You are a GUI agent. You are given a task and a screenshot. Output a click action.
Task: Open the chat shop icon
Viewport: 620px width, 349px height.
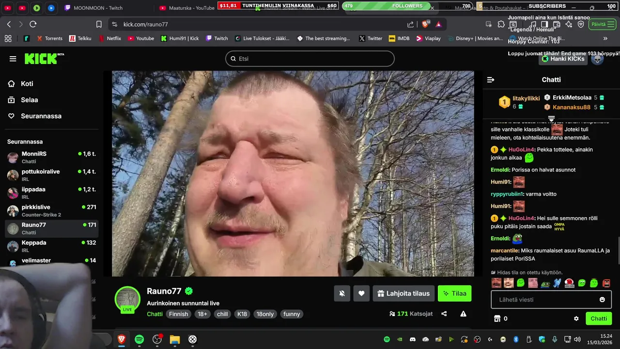coord(496,318)
